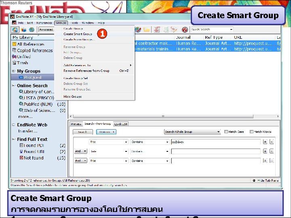Open Web of Science online search
291x218 pixels.
coord(37,110)
